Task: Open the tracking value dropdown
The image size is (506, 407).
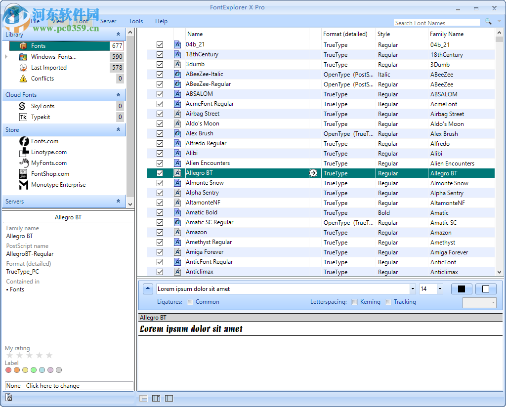Action: coord(493,302)
